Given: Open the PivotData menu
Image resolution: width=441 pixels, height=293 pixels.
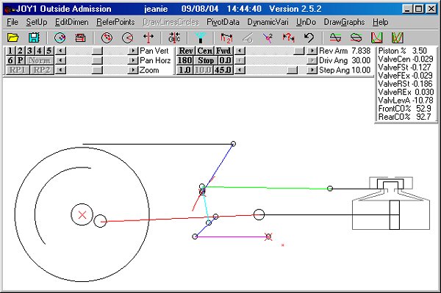Looking at the screenshot, I should pyautogui.click(x=223, y=22).
